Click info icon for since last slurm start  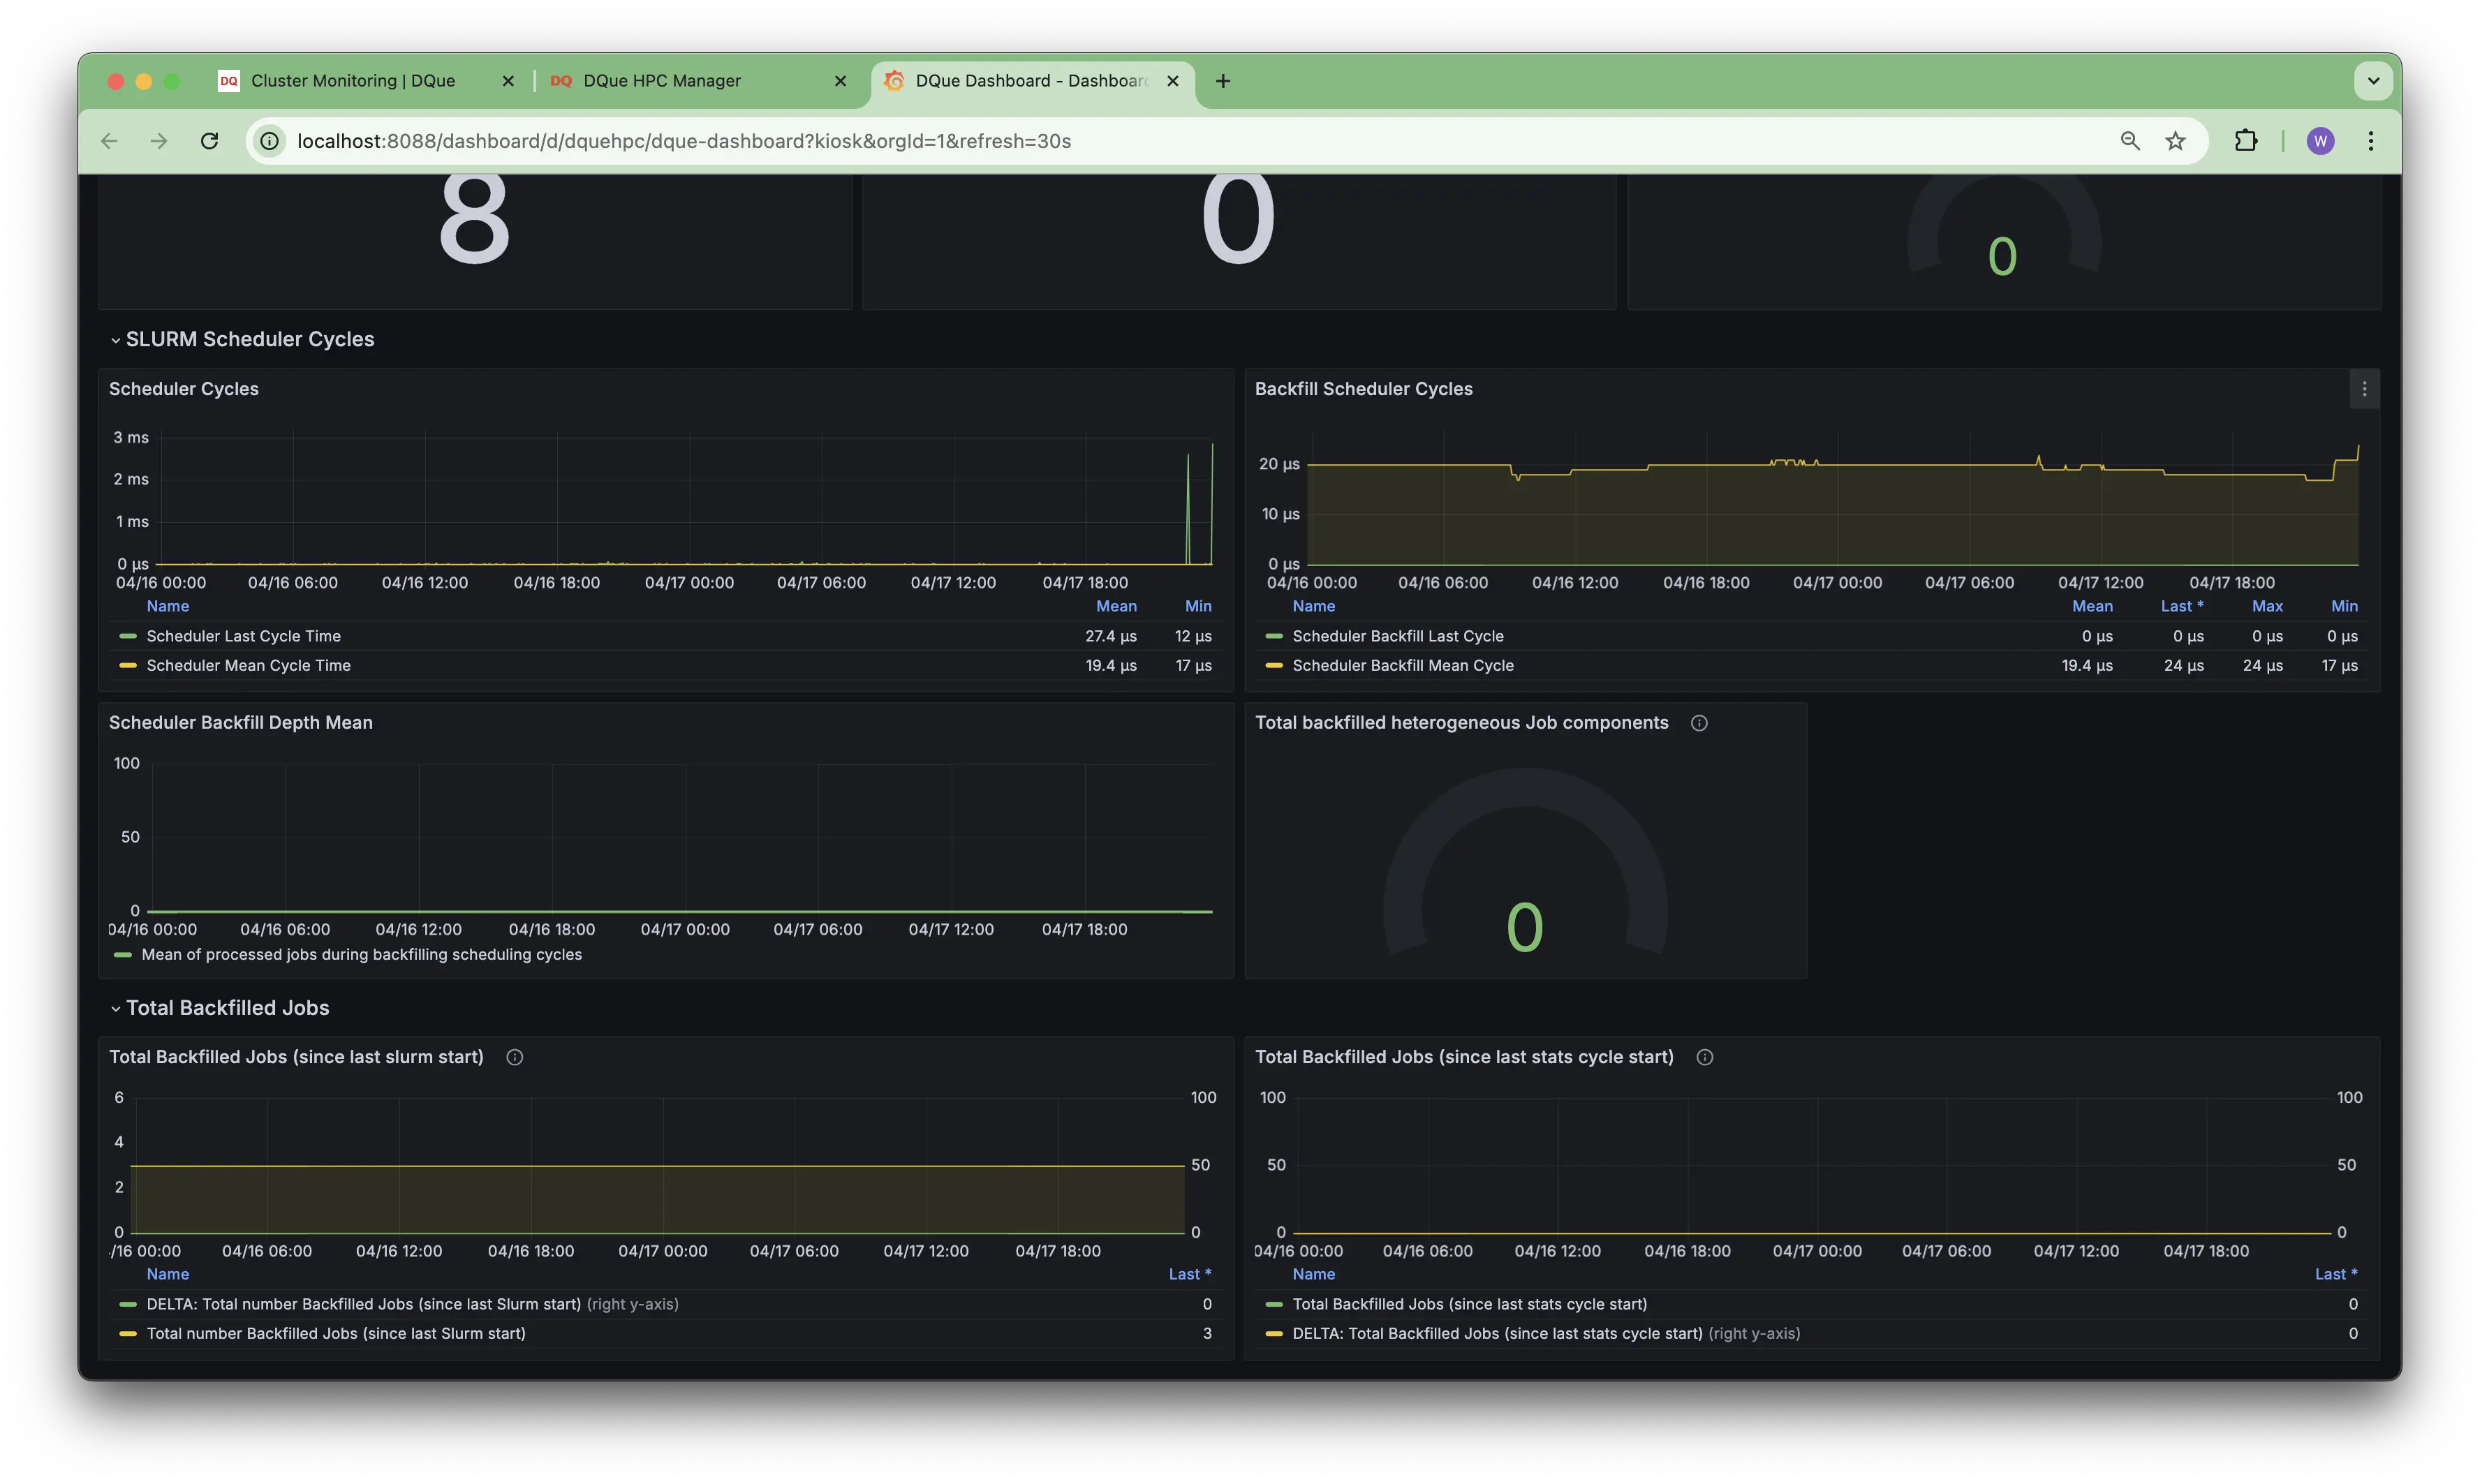[x=514, y=1057]
